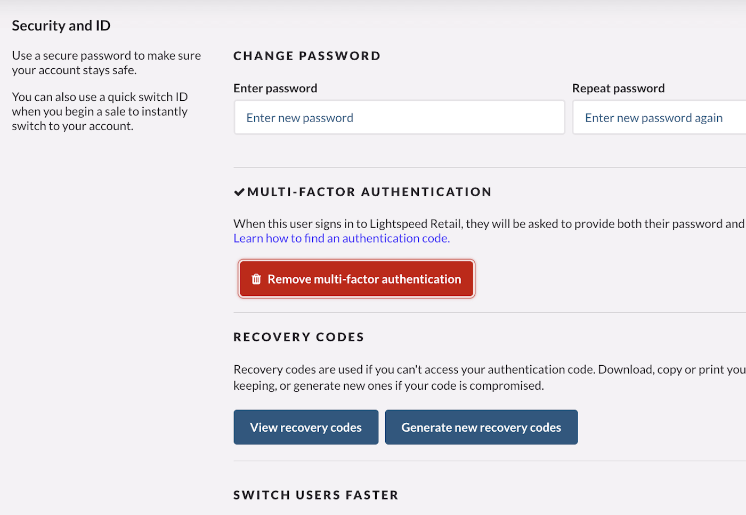Click the SWITCH USERS FASTER heading
This screenshot has height=515, width=746.
315,495
